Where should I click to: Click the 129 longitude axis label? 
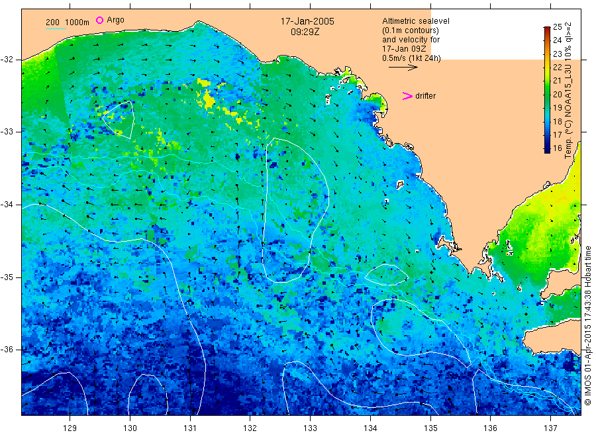(70, 428)
